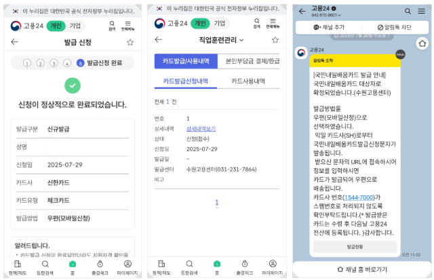
Task: Tap back arrow in KakaoTalk chat
Action: click(302, 12)
